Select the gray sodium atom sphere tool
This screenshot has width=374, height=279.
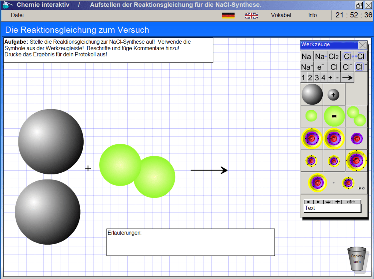312,94
